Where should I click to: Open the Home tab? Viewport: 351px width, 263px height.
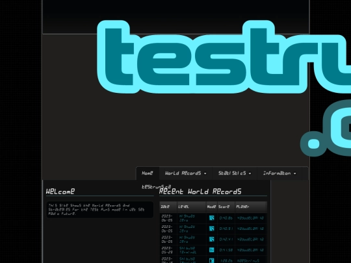point(148,173)
